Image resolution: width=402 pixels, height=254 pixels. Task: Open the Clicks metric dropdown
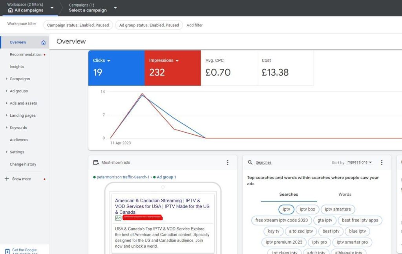click(109, 61)
